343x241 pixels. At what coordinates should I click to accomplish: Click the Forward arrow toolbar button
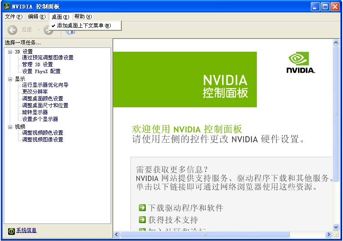[x=48, y=30]
